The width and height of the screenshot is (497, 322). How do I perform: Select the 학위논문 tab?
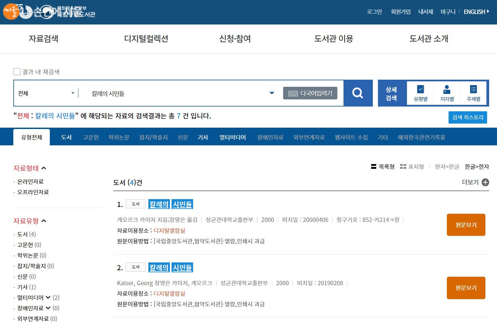pos(119,137)
